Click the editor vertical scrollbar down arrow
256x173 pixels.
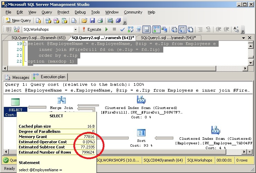coord(250,63)
